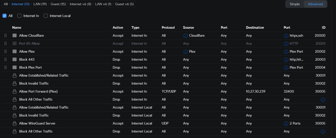Click the info icon in Block 443 port column
Viewport: 336px width, 138px height.
tap(286, 59)
